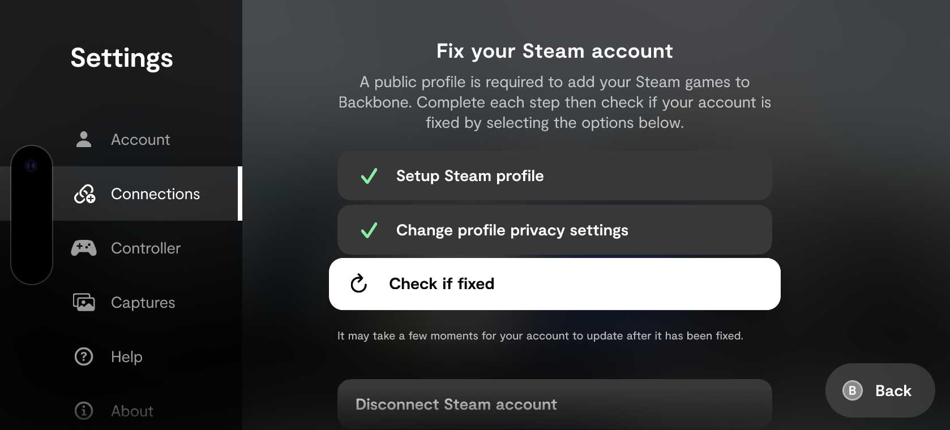Open the Captures section

[143, 302]
